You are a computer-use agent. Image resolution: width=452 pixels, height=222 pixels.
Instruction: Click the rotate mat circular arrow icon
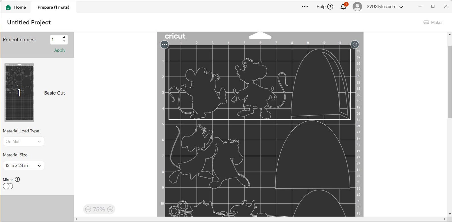pyautogui.click(x=355, y=45)
